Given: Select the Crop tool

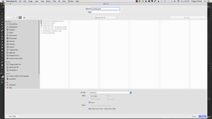Looking at the screenshot, I should click(x=2, y=25).
